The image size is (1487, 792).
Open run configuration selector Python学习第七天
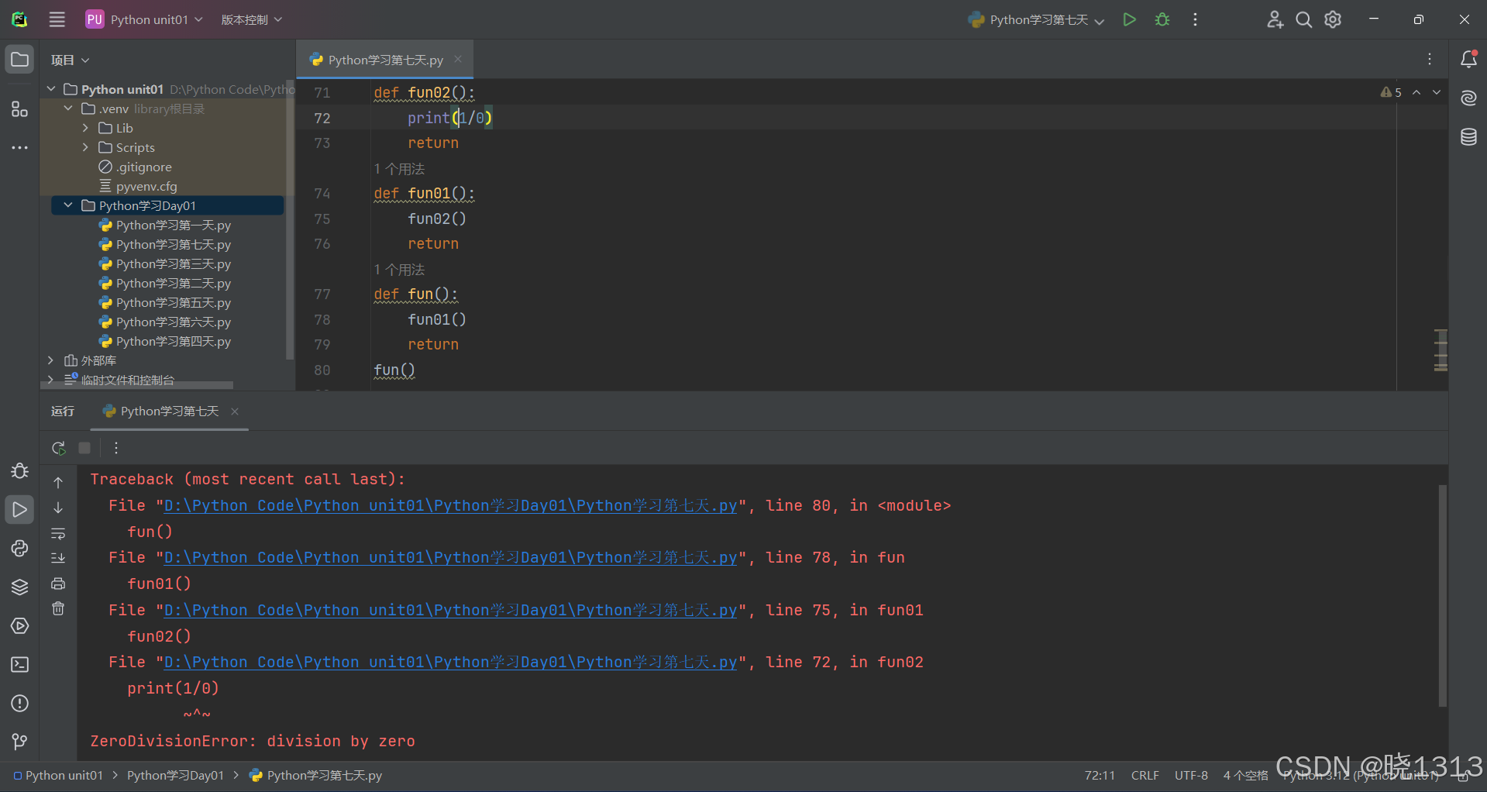[1036, 19]
